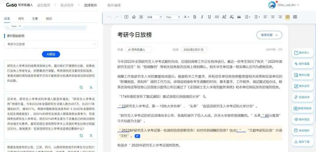Center-align text with the toolbar icon
Screen dimensions: 316x152
point(273,17)
